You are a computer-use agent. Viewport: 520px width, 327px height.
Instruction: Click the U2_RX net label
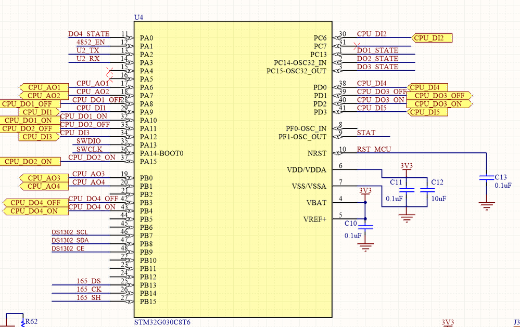[88, 59]
